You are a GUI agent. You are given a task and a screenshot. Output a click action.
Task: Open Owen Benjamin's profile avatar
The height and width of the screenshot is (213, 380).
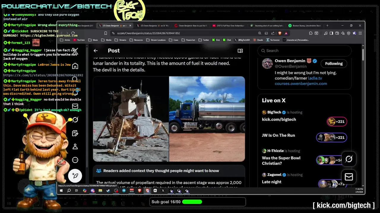[x=267, y=63]
